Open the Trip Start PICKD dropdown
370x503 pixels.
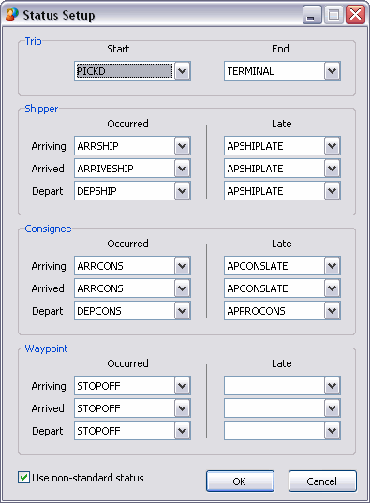(183, 71)
